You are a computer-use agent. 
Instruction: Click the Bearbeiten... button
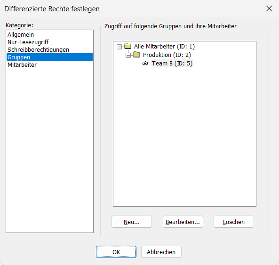point(183,222)
